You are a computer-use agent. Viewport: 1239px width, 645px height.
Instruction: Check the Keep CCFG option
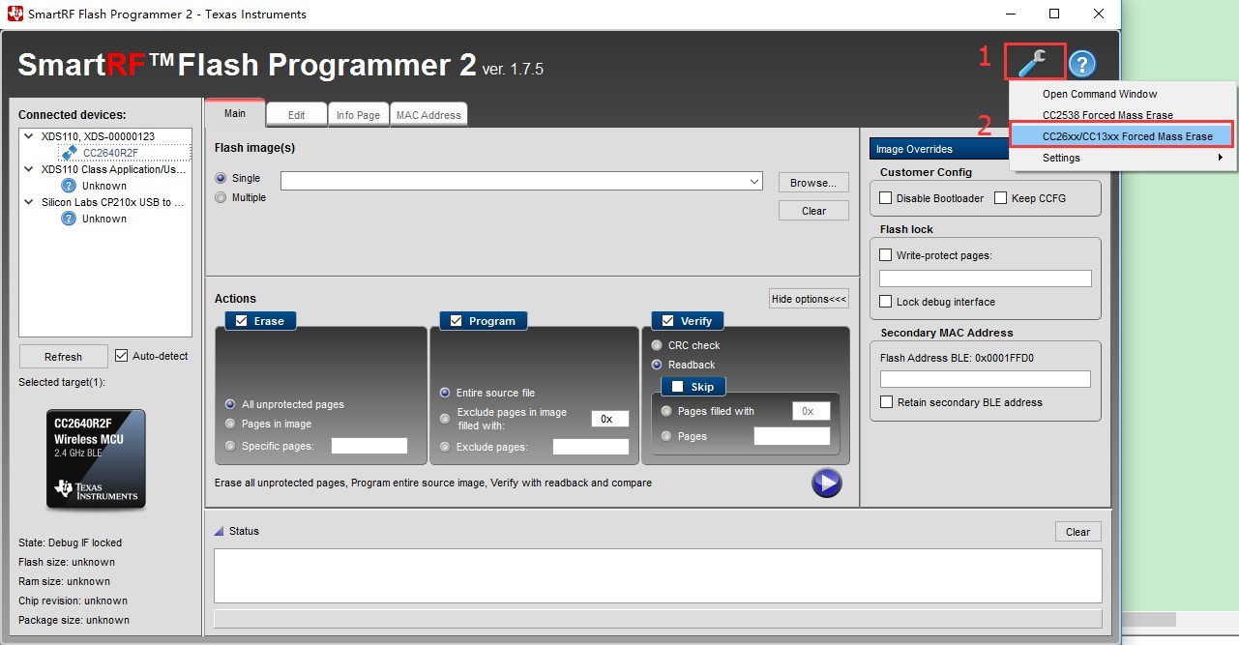1001,198
